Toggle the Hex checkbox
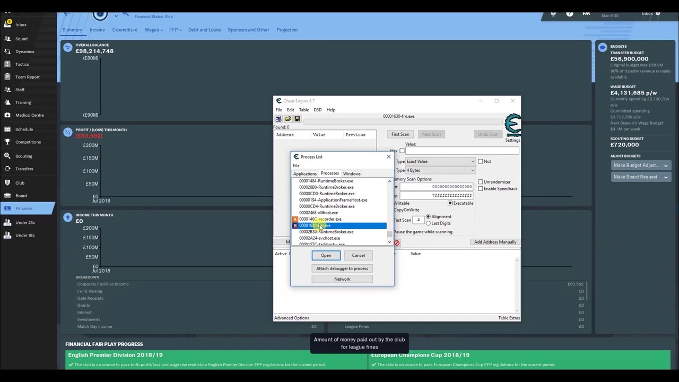 402,151
